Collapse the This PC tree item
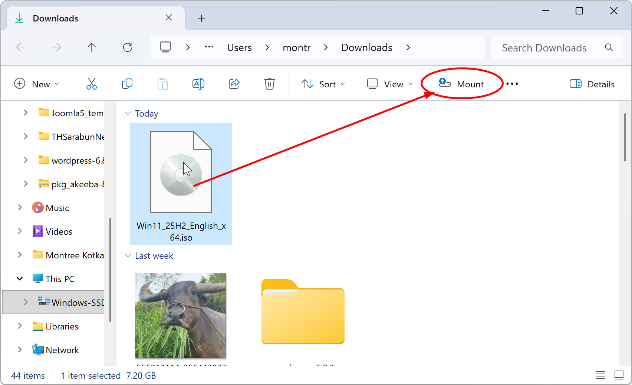The height and width of the screenshot is (385, 632). (19, 278)
